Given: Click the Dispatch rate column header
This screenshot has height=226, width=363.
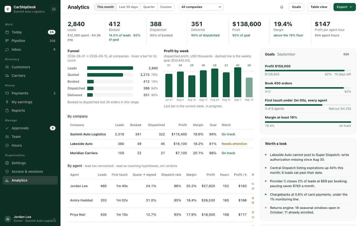Looking at the screenshot, I should pos(171,175).
